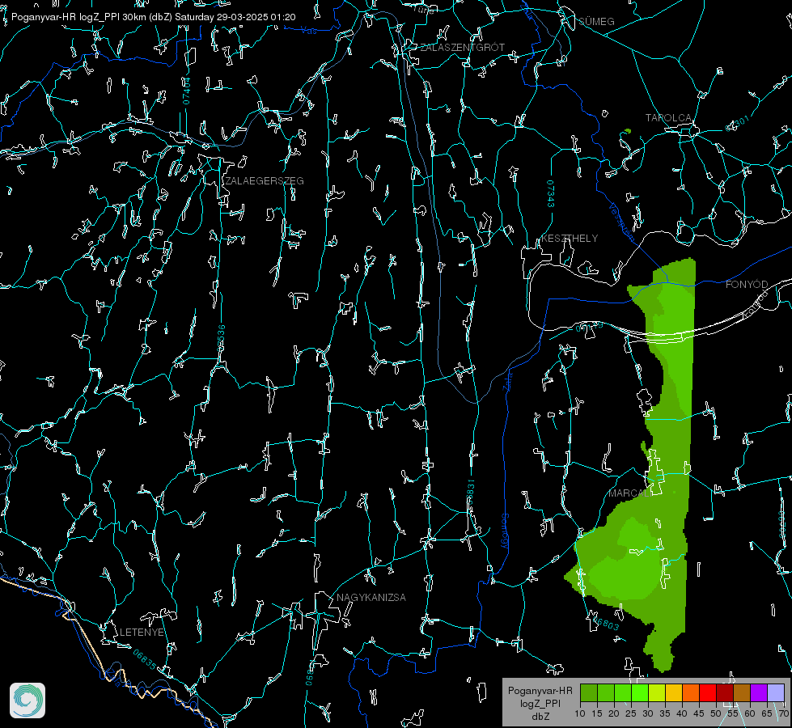Click the Poganyvar-HR text in legend

click(540, 691)
